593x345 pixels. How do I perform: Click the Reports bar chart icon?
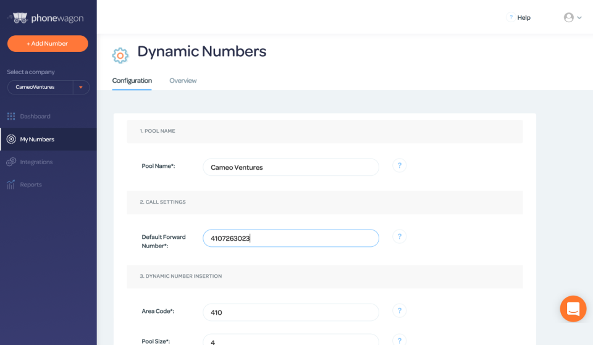tap(11, 185)
